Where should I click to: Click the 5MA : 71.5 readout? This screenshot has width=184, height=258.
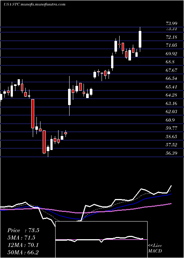click(21, 238)
